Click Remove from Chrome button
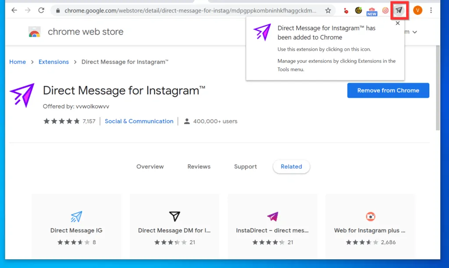 click(388, 90)
